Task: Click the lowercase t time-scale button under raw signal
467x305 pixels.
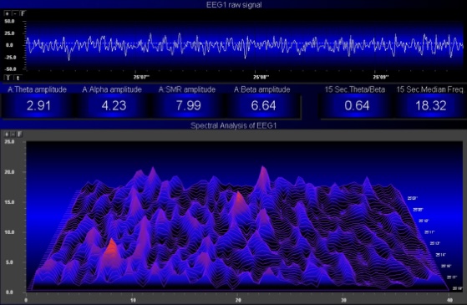Action: pos(18,78)
